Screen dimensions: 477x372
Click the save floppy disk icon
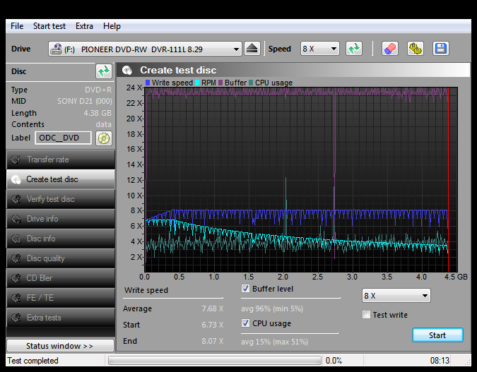click(x=441, y=49)
